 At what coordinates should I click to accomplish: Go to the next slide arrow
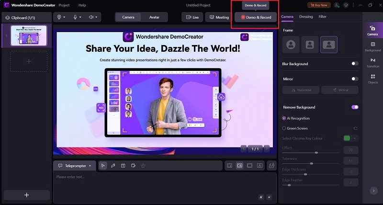point(267,148)
